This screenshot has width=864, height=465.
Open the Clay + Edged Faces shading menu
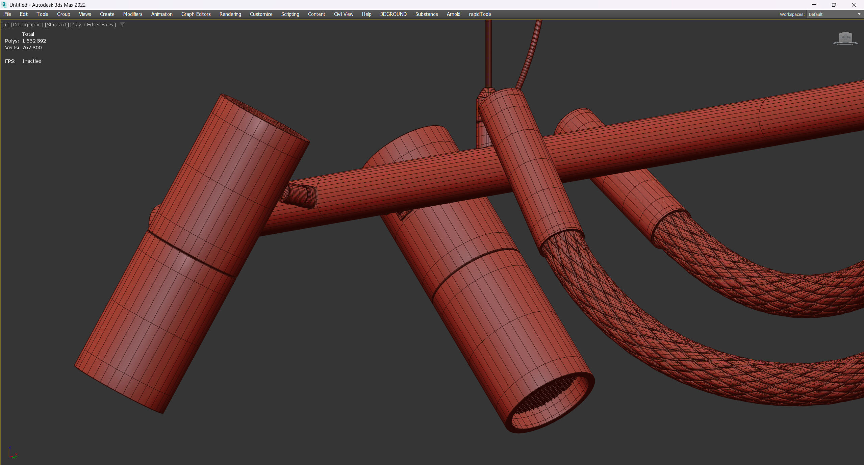pos(93,25)
